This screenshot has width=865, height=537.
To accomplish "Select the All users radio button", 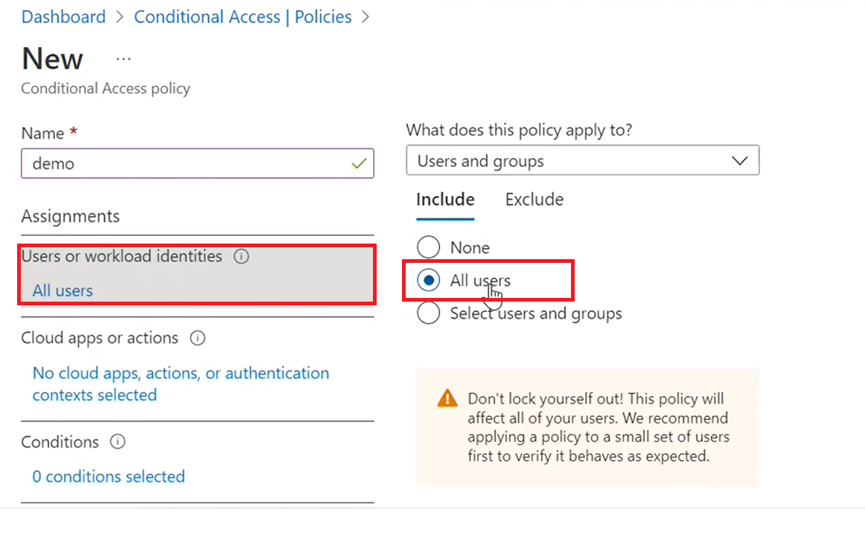I will tap(428, 280).
